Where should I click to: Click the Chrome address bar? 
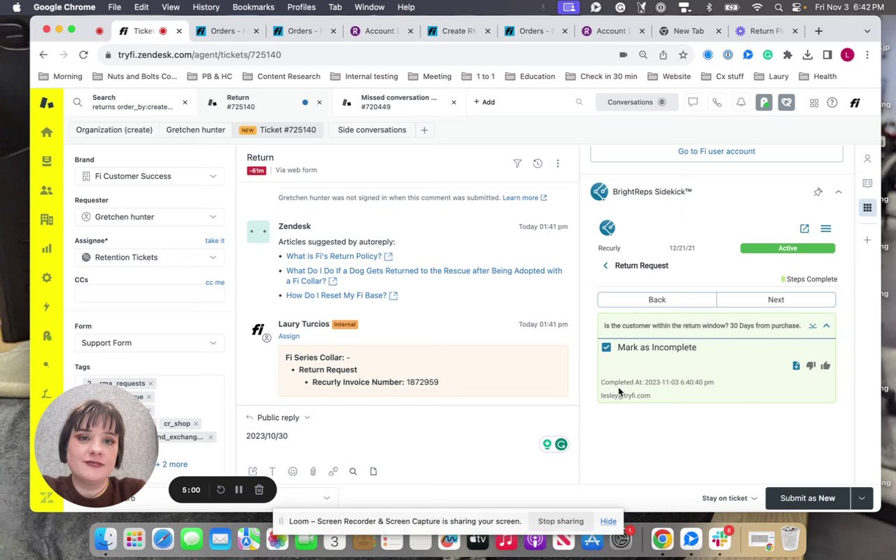tap(357, 55)
